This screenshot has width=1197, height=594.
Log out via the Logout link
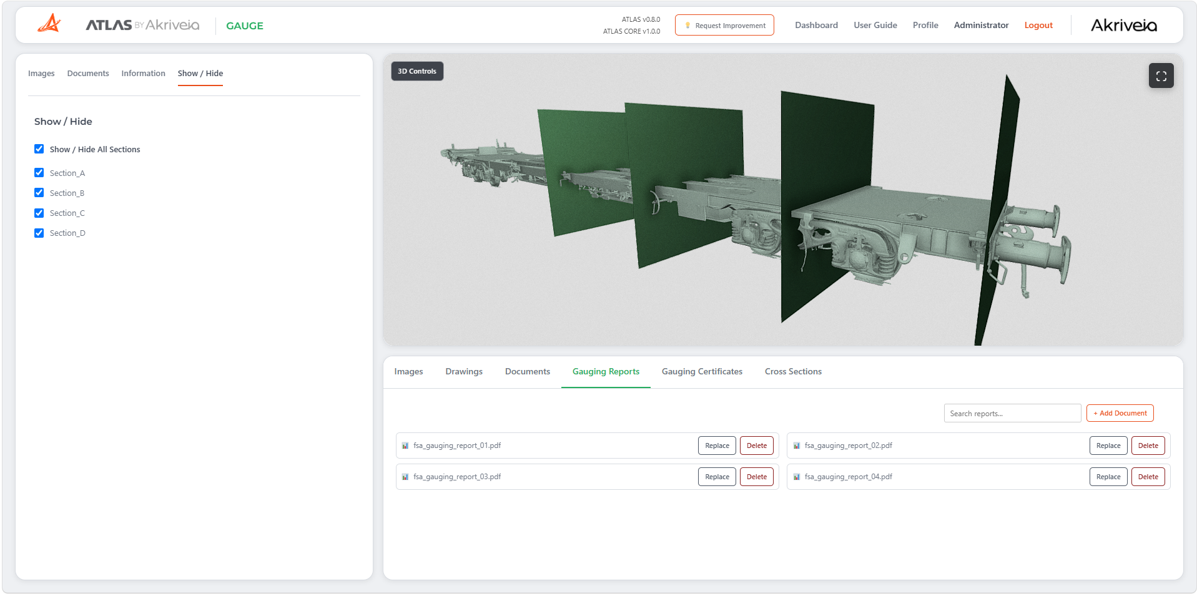pyautogui.click(x=1038, y=25)
